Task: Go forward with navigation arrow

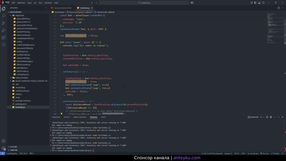Action: (x=97, y=3)
